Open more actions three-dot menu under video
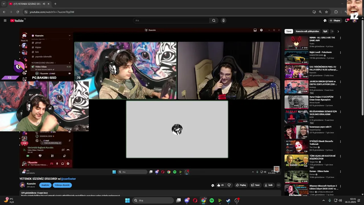 pyautogui.click(x=278, y=185)
